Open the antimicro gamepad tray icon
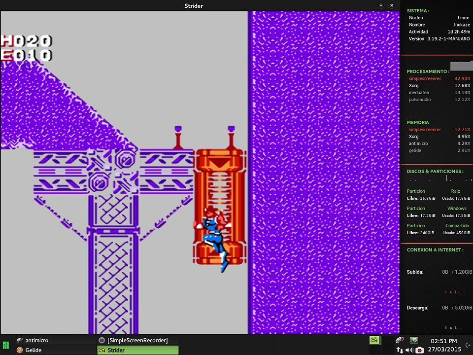This screenshot has width=473, height=355. tap(400, 340)
